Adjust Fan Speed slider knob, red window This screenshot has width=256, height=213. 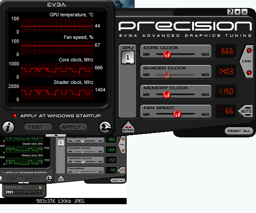pos(177,114)
